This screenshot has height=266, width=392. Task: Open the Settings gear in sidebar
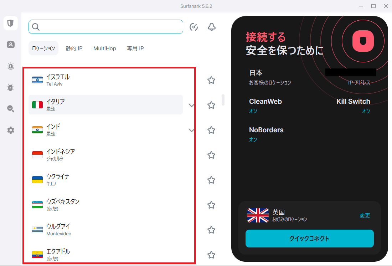click(x=10, y=130)
